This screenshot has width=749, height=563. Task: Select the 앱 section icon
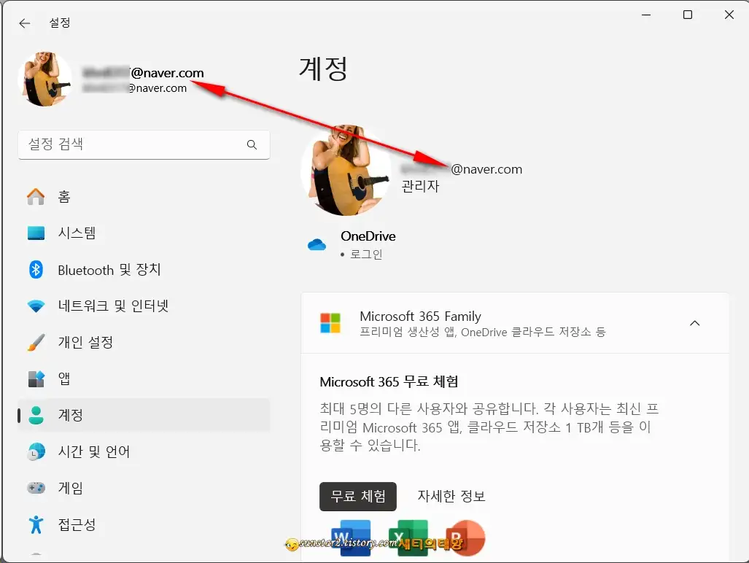(36, 378)
